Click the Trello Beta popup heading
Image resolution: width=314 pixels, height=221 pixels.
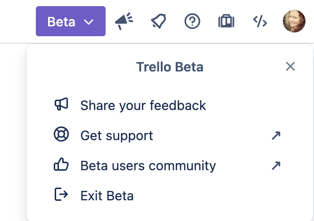[x=170, y=67]
